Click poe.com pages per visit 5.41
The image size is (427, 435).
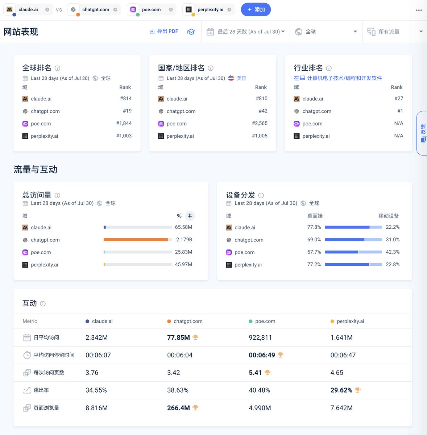(255, 373)
